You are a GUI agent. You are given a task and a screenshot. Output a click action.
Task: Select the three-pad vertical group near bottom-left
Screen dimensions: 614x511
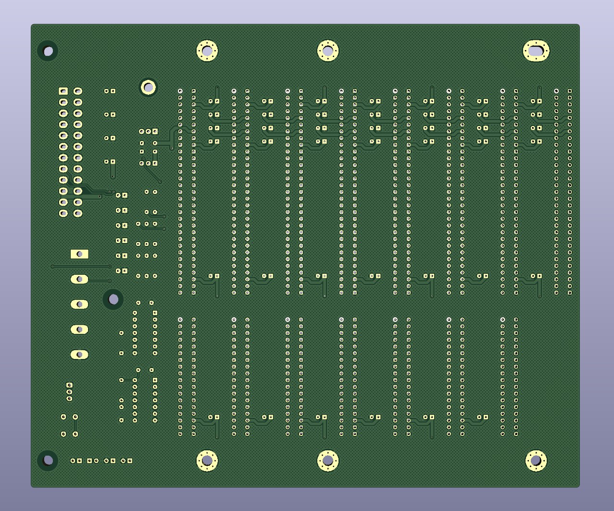pos(70,392)
